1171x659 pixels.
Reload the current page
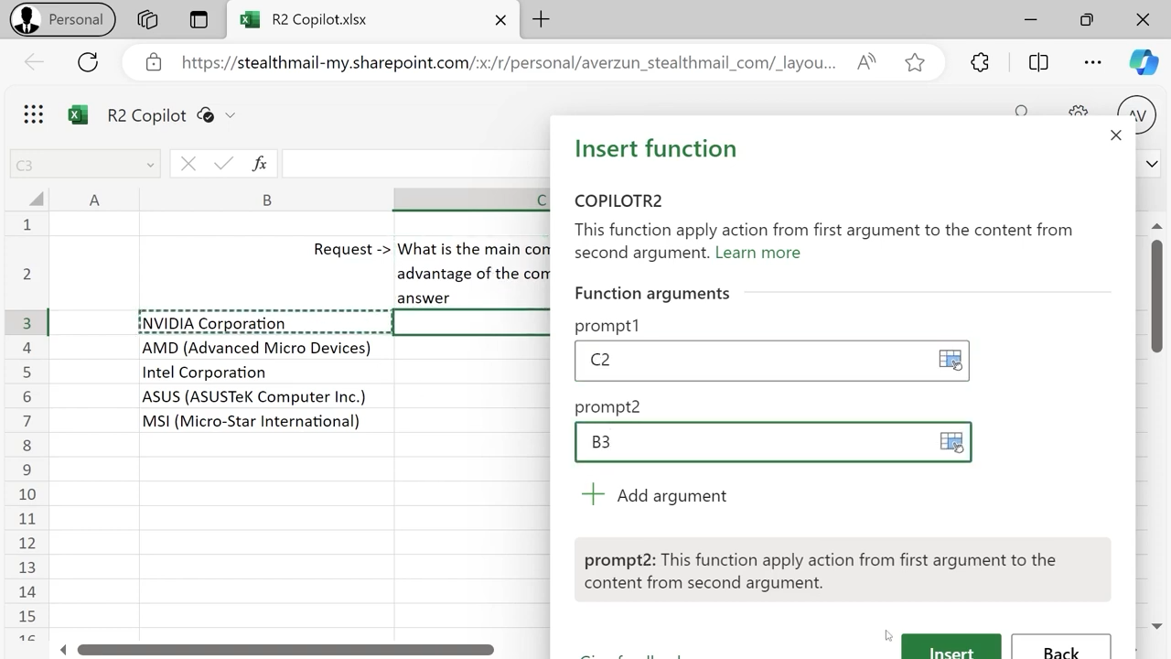(88, 62)
